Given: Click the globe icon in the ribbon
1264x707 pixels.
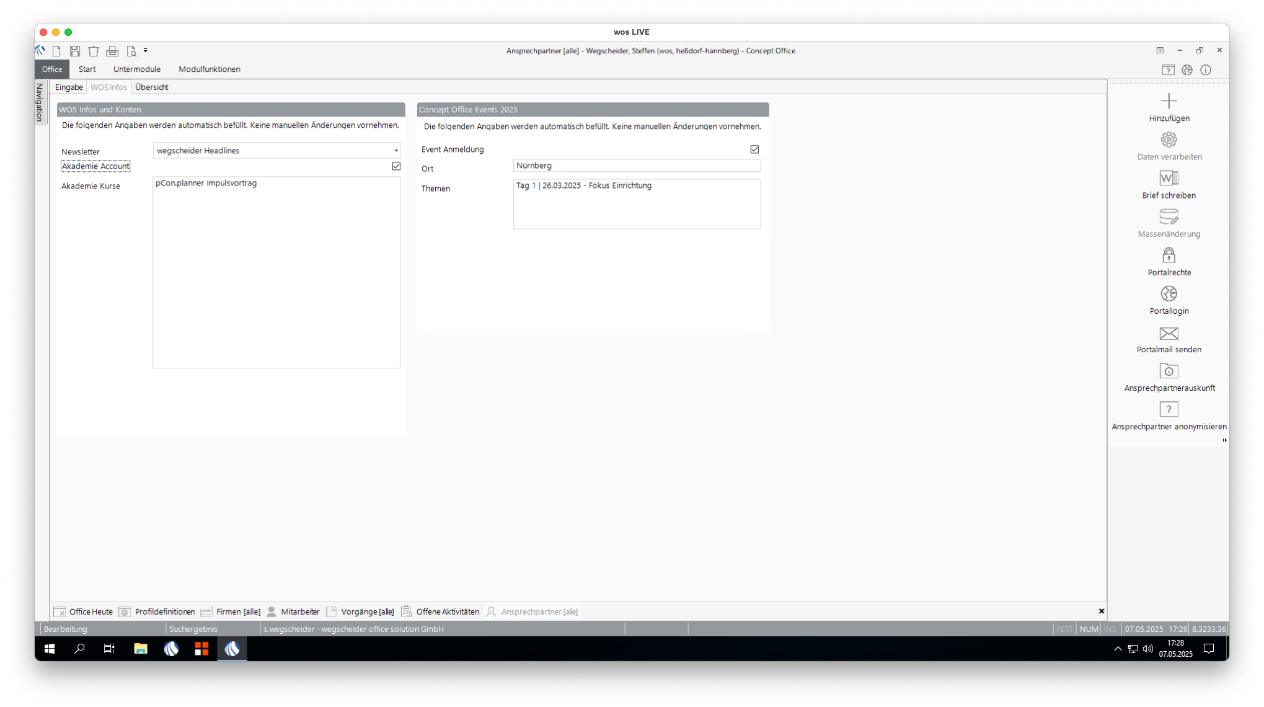Looking at the screenshot, I should tap(1187, 70).
